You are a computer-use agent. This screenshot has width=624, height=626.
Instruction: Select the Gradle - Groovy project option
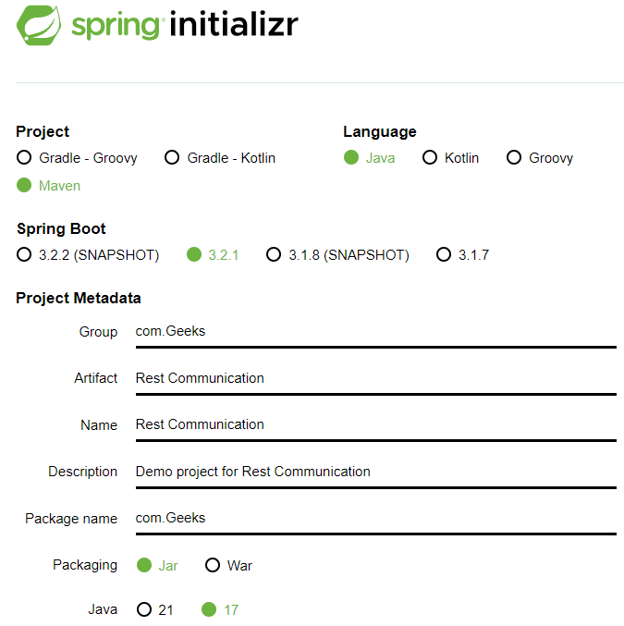[24, 157]
